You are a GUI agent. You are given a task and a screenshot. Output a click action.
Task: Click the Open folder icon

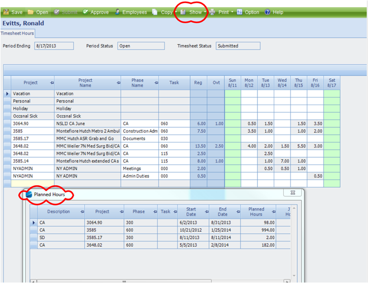[x=30, y=12]
